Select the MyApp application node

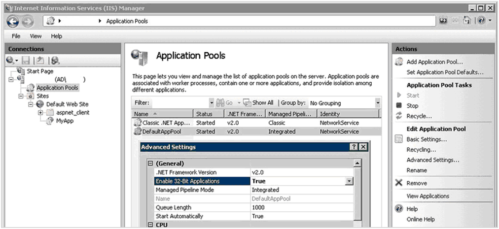64,121
